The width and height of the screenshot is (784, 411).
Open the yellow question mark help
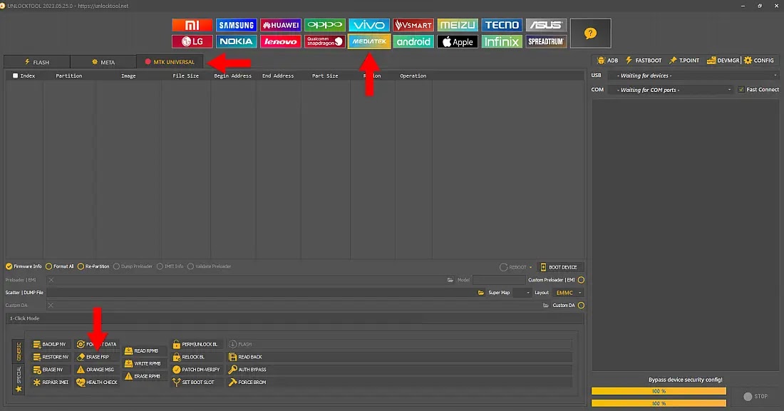[591, 33]
